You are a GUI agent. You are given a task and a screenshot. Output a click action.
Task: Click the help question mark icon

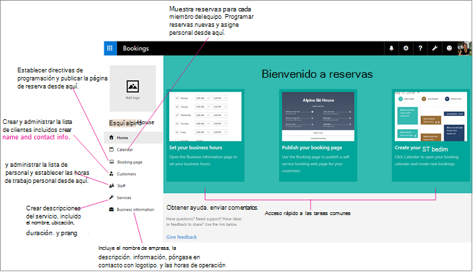click(419, 48)
